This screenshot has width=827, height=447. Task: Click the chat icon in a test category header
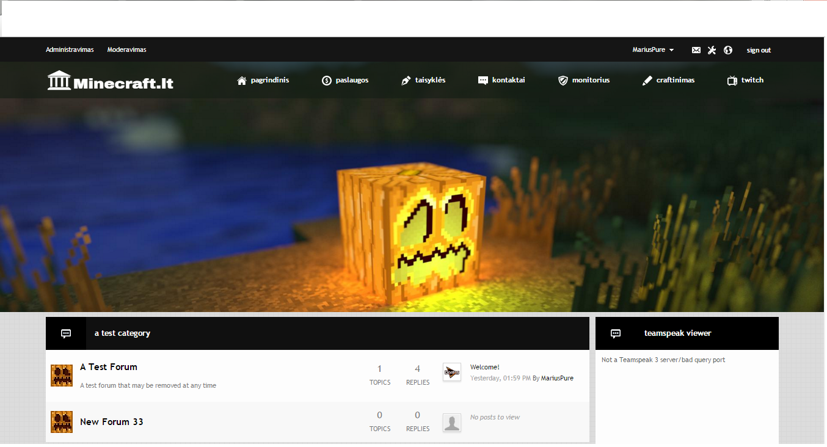[x=66, y=333]
